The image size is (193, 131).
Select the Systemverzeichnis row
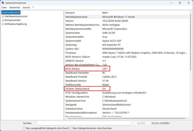(127, 101)
